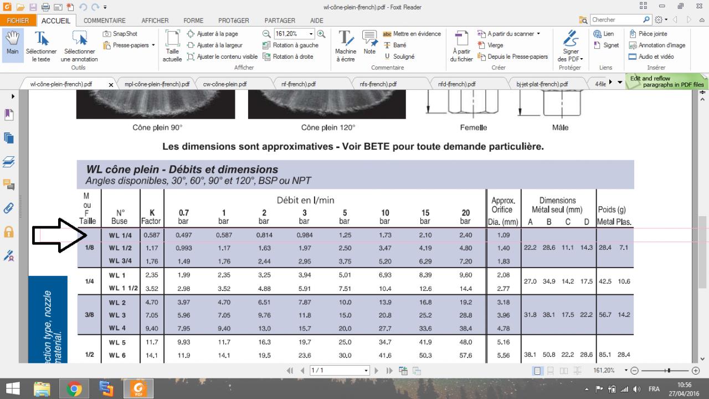709x399 pixels.
Task: Undo the last action in quick access
Action: click(x=83, y=7)
